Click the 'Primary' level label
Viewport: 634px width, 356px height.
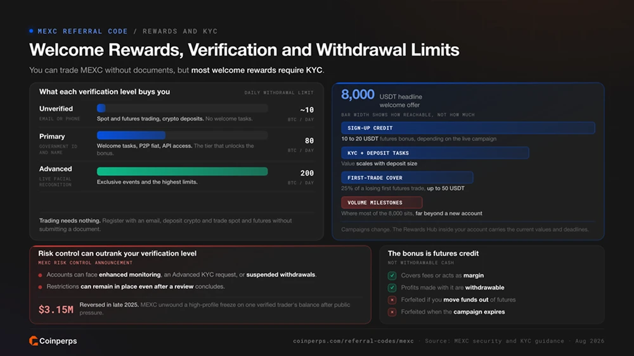coord(52,137)
